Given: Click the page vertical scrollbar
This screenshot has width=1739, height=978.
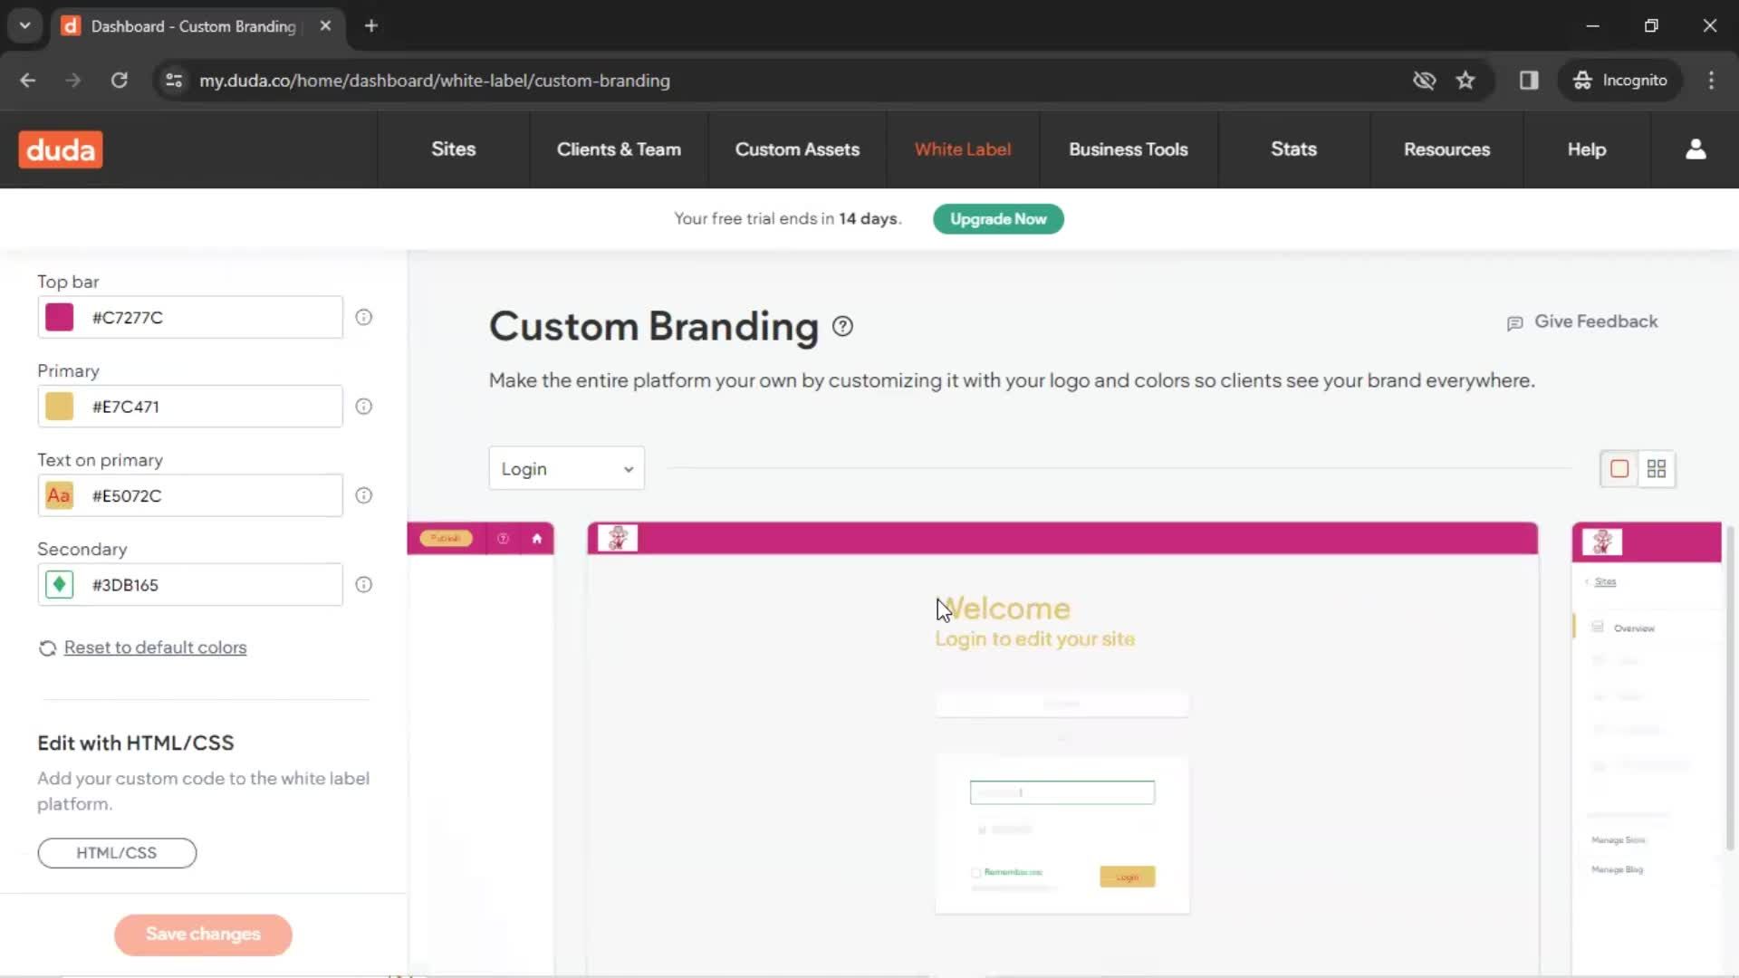Looking at the screenshot, I should (x=1731, y=688).
